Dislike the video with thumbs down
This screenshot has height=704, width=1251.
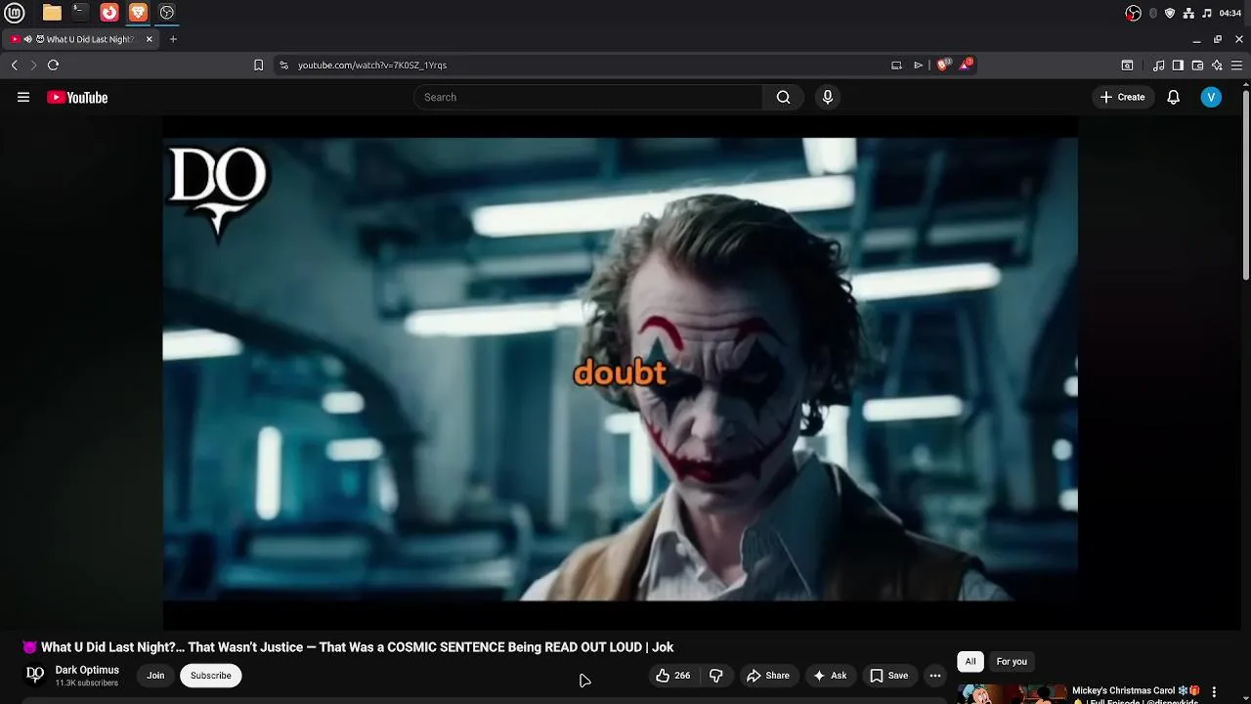click(x=716, y=676)
